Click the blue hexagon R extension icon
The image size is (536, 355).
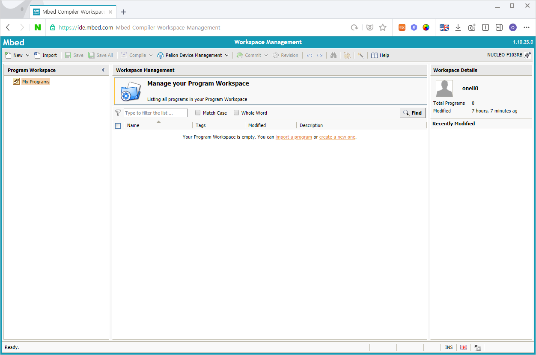click(414, 27)
